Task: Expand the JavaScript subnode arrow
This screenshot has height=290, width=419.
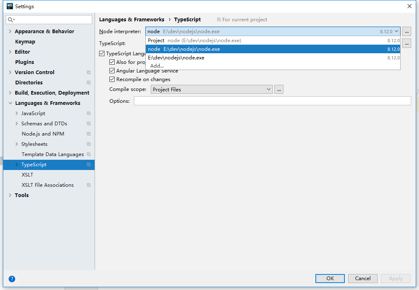Action: [x=16, y=113]
